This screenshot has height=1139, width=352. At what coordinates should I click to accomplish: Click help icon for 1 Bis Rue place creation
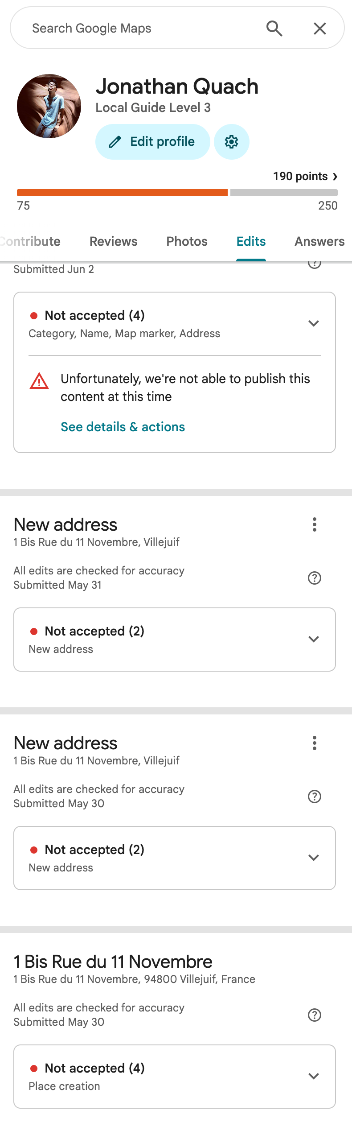click(315, 1015)
